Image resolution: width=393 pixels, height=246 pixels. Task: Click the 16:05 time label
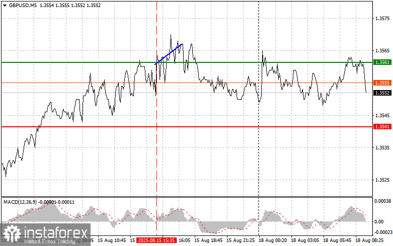(184, 240)
